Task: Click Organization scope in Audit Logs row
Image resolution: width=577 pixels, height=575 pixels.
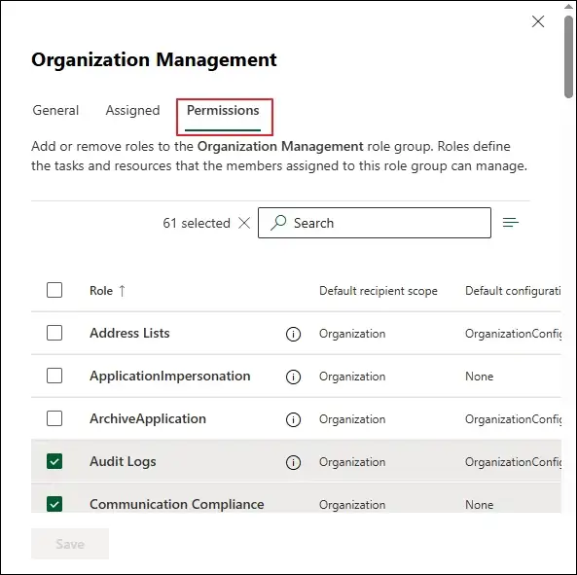Action: [352, 462]
